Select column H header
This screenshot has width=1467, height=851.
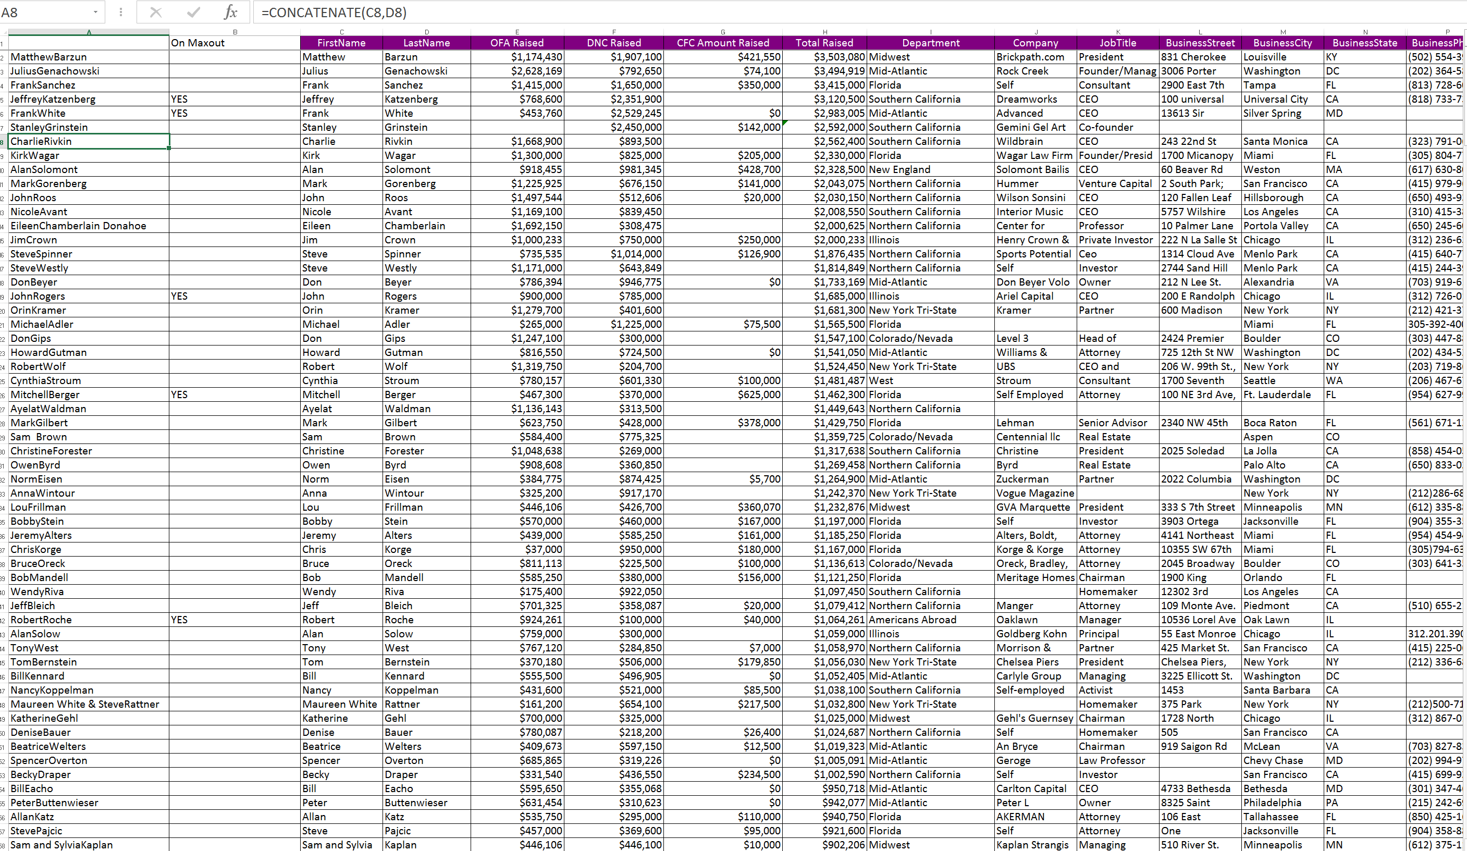pyautogui.click(x=824, y=32)
